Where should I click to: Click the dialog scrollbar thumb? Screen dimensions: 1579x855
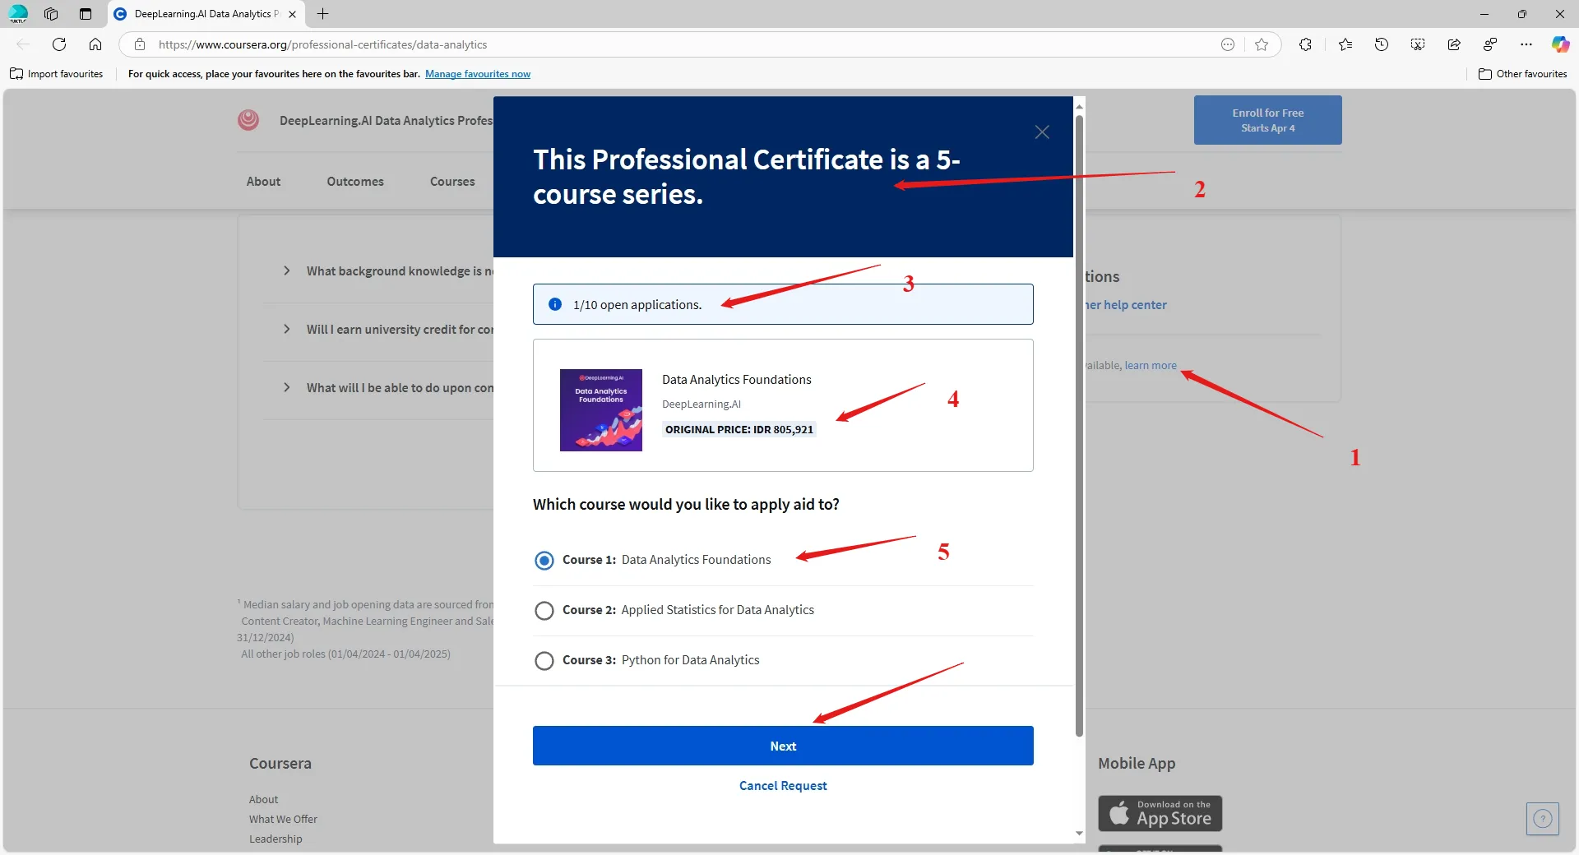click(1079, 426)
